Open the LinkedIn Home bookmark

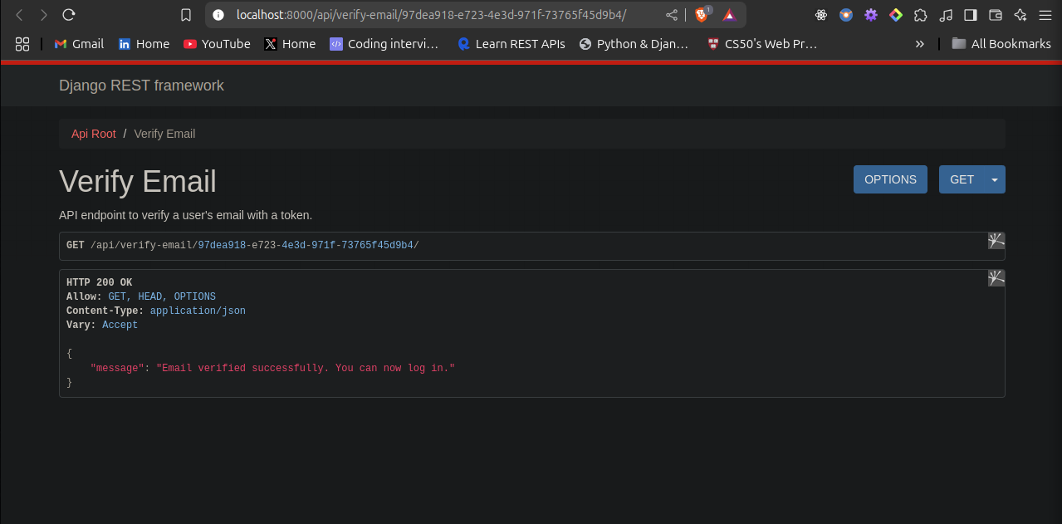[x=144, y=44]
